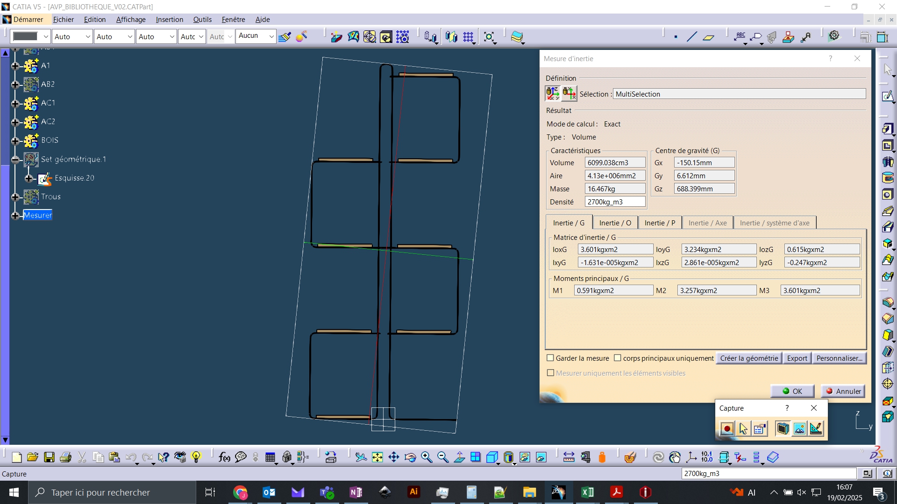Enable the Garder la mesure checkbox
This screenshot has width=897, height=504.
pos(550,358)
